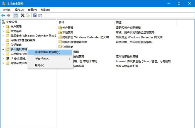This screenshot has height=128, width=195.
Task: Open the 帮助(H) menu in menu bar
Action: tap(45, 10)
